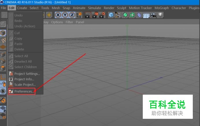This screenshot has width=200, height=126.
Task: Click the Tweak mouse icon
Action: [3, 84]
